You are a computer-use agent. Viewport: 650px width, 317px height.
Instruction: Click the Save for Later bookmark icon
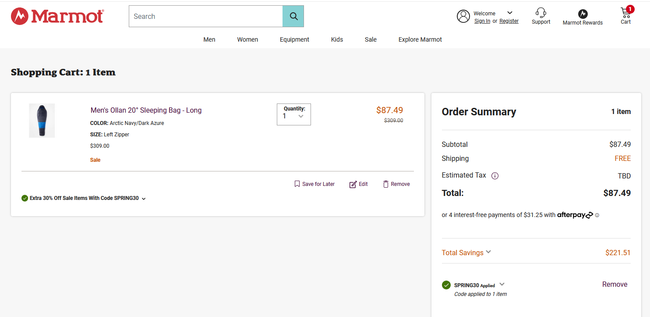(297, 184)
